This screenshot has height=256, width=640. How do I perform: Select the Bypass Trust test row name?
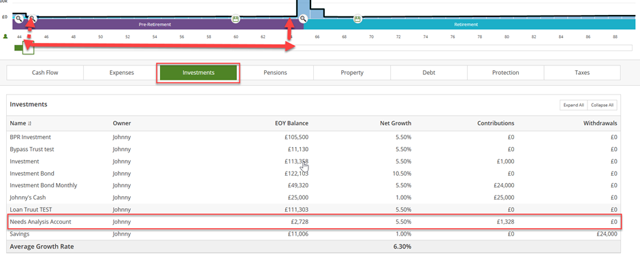coord(32,149)
